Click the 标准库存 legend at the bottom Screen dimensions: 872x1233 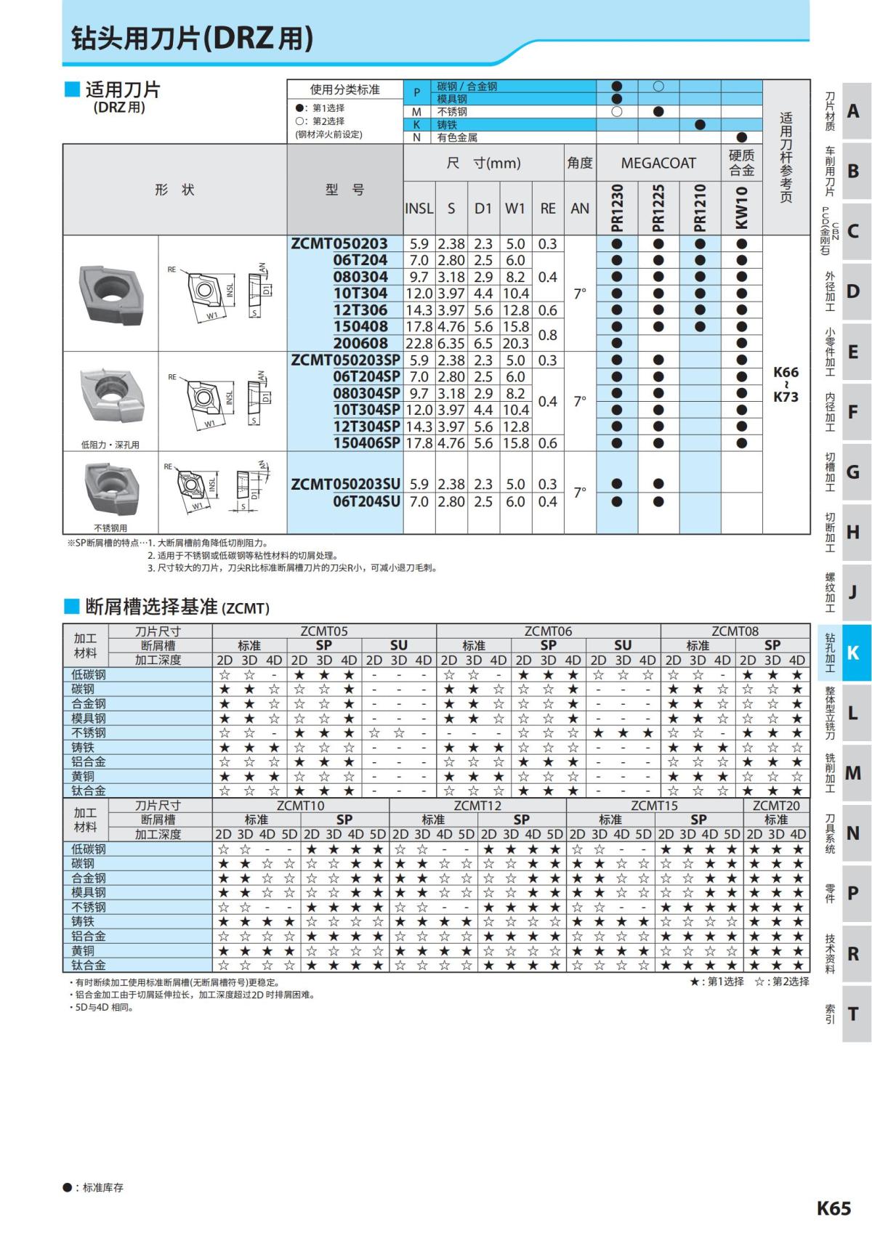click(x=93, y=1187)
